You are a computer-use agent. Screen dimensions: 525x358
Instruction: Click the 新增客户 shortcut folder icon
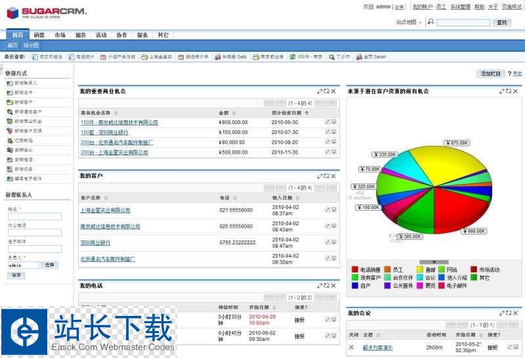click(10, 102)
